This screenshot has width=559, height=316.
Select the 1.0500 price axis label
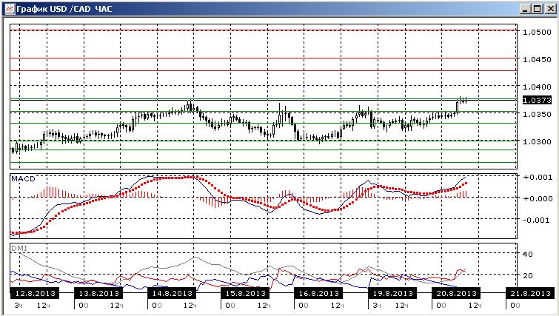tap(537, 32)
